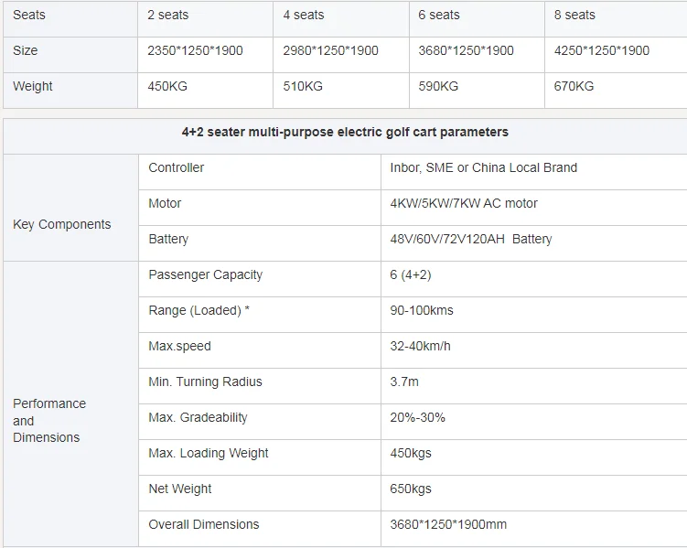Viewport: 687px width, 548px height.
Task: Click the "Passenger Capacity" label
Action: [x=205, y=274]
